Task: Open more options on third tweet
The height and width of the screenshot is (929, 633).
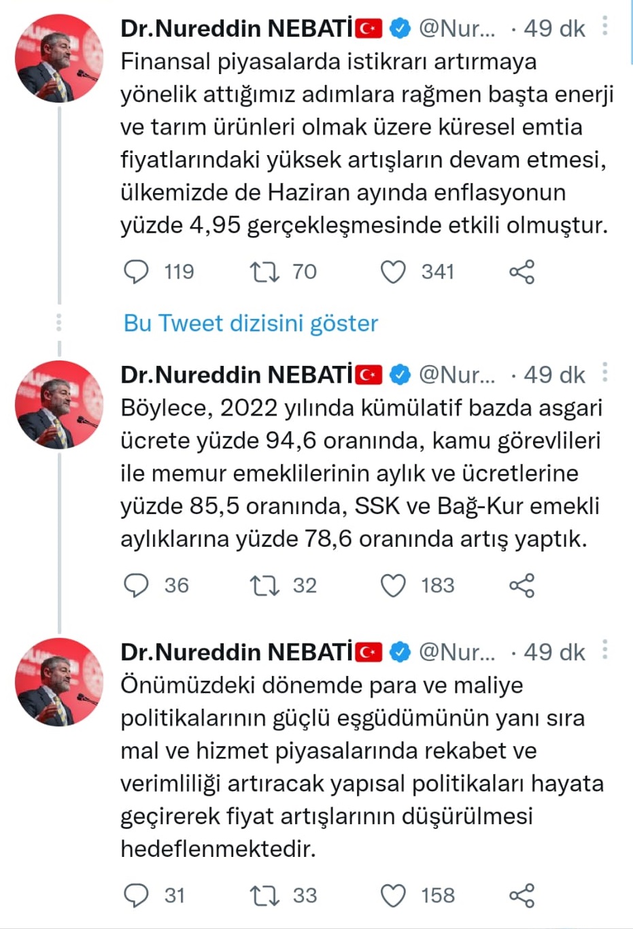Action: click(x=604, y=651)
